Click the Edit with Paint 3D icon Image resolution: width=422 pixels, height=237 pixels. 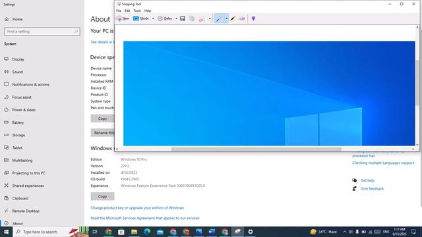(x=253, y=18)
